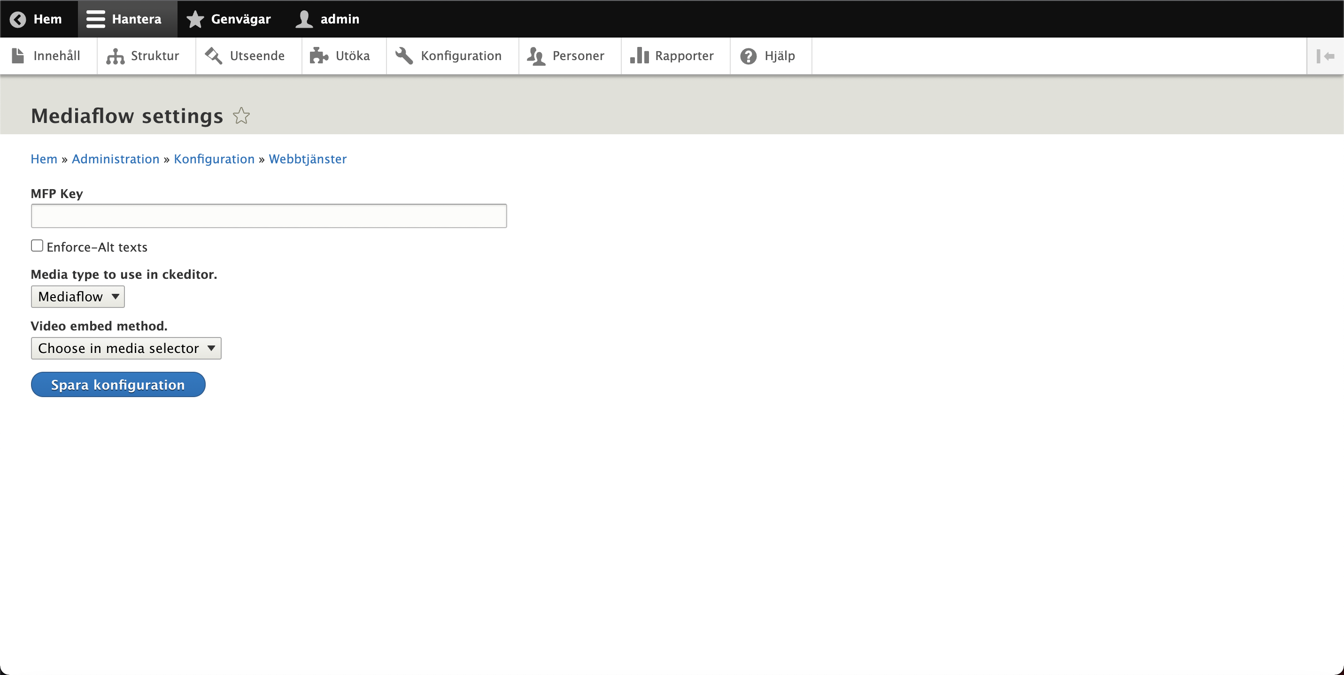Viewport: 1344px width, 675px height.
Task: Add page to shortcuts with star icon
Action: tap(241, 116)
